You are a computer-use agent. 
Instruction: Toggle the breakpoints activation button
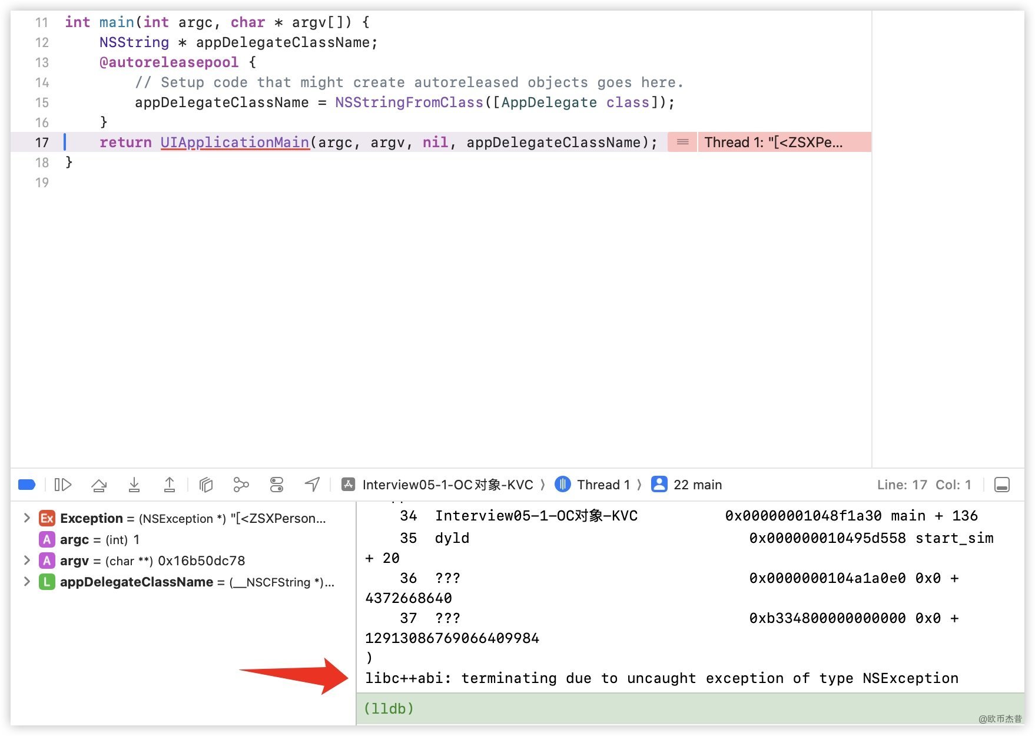(27, 485)
